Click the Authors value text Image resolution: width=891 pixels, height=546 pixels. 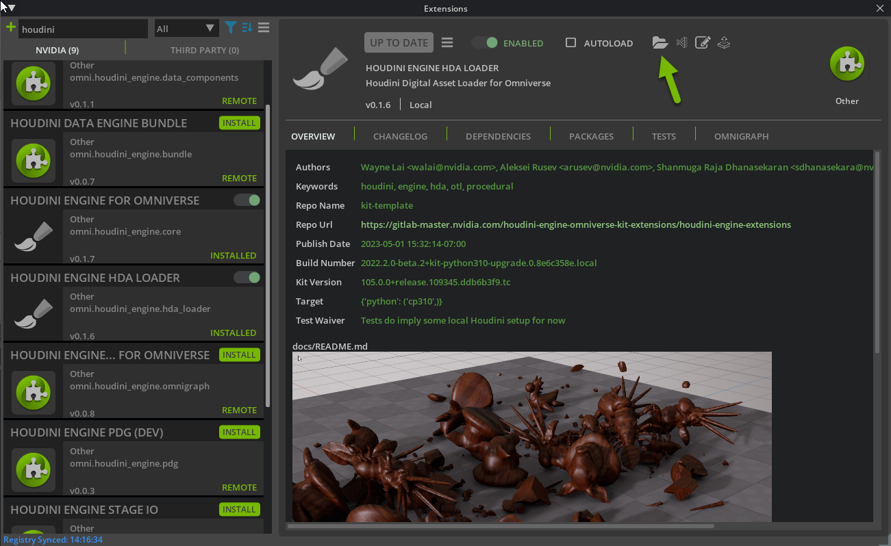(x=617, y=167)
